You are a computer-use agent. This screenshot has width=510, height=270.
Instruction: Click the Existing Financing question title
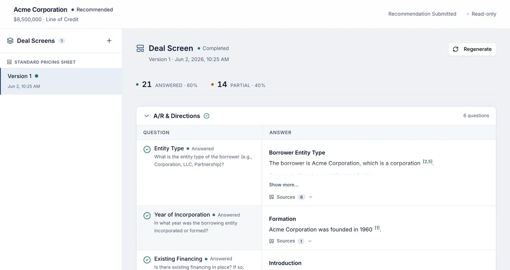coord(178,258)
